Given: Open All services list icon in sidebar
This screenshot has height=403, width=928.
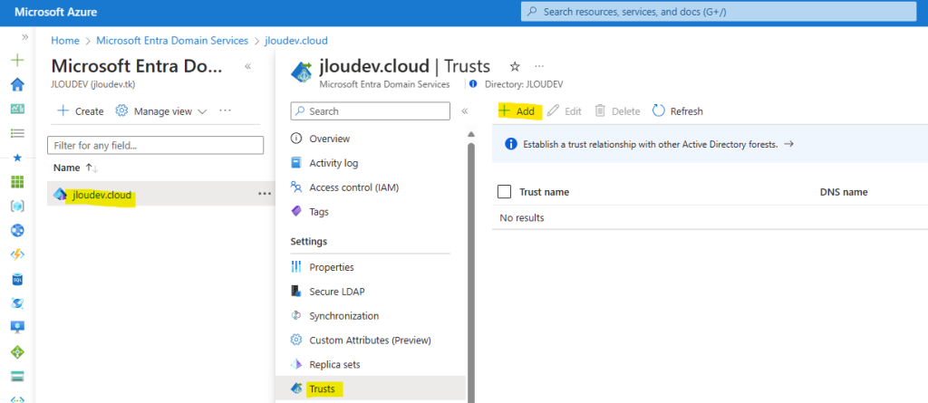Looking at the screenshot, I should click(x=18, y=133).
